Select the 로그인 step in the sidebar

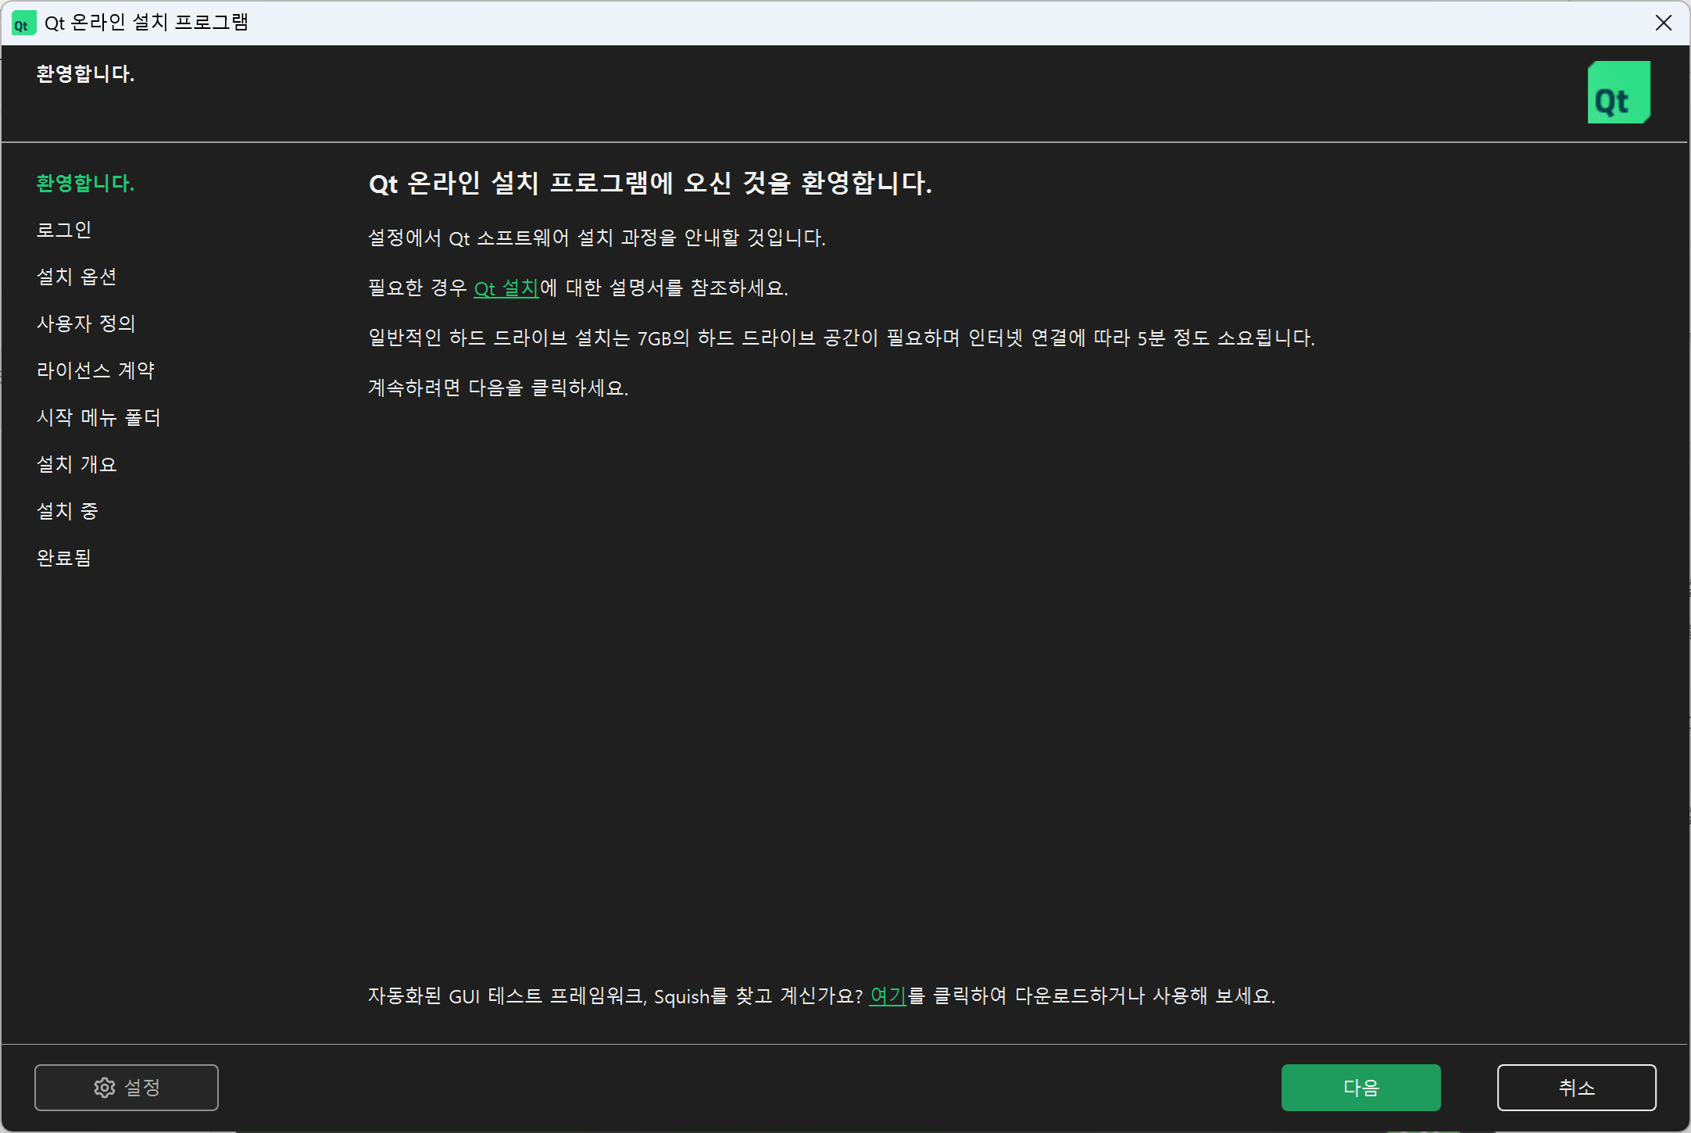66,230
